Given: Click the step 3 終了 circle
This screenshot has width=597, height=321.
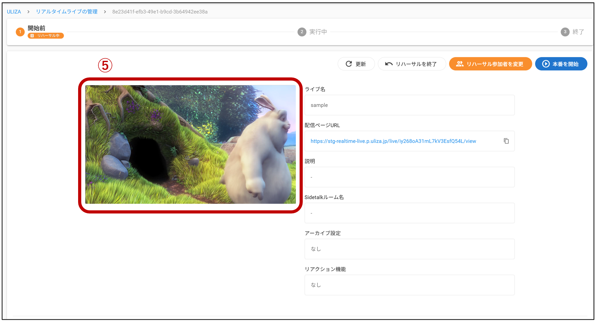Looking at the screenshot, I should (565, 32).
